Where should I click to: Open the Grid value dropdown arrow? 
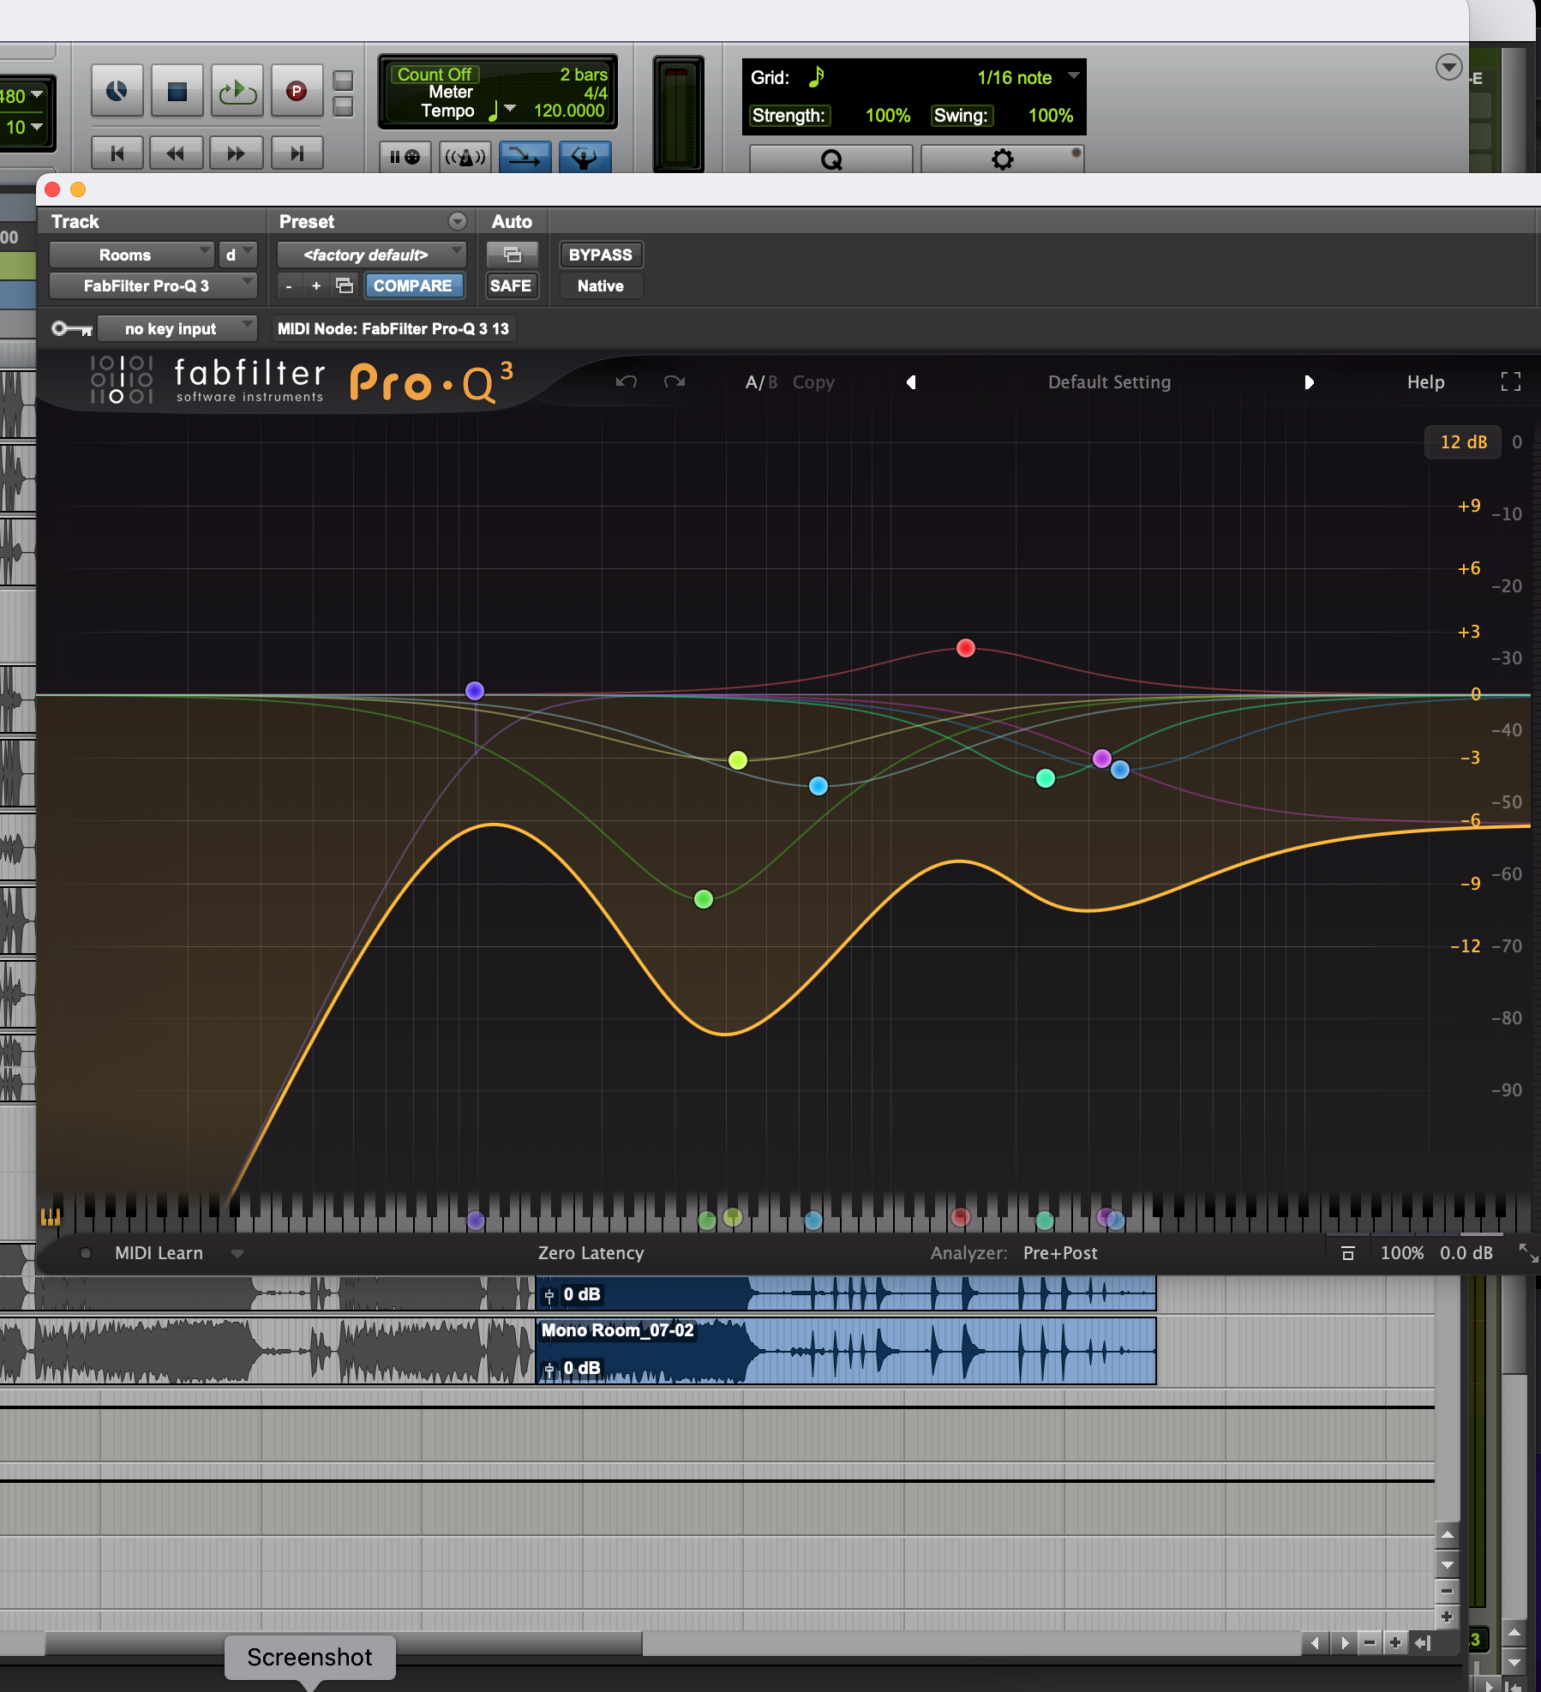(x=1073, y=76)
